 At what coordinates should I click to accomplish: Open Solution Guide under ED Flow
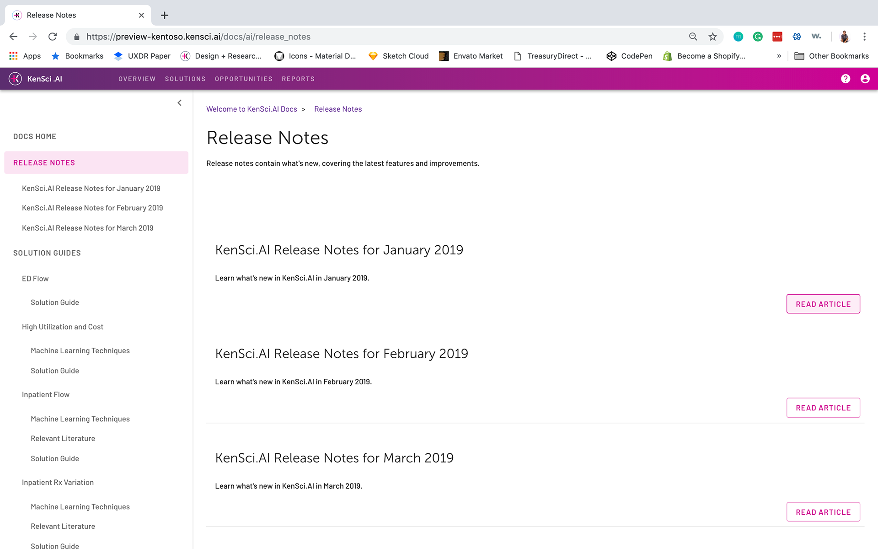click(x=55, y=302)
